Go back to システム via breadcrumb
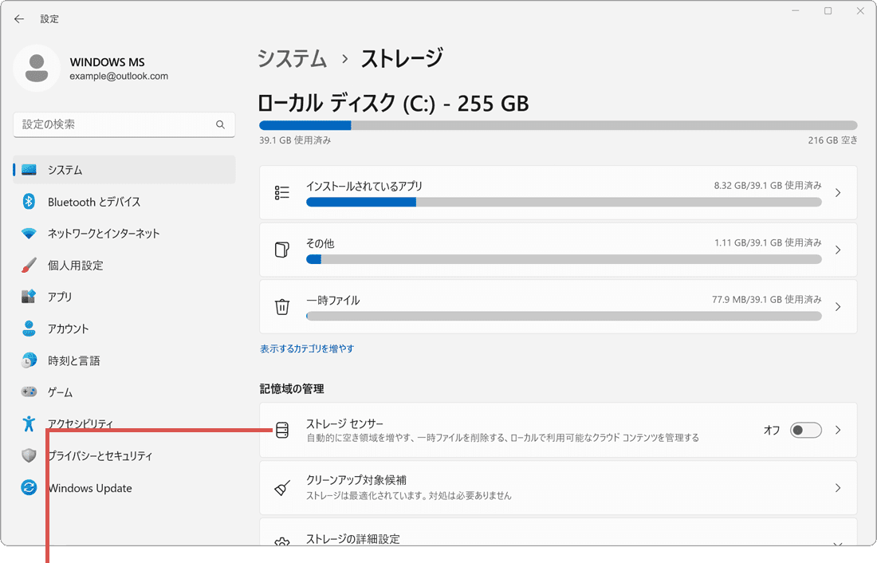Image resolution: width=877 pixels, height=563 pixels. pyautogui.click(x=291, y=58)
